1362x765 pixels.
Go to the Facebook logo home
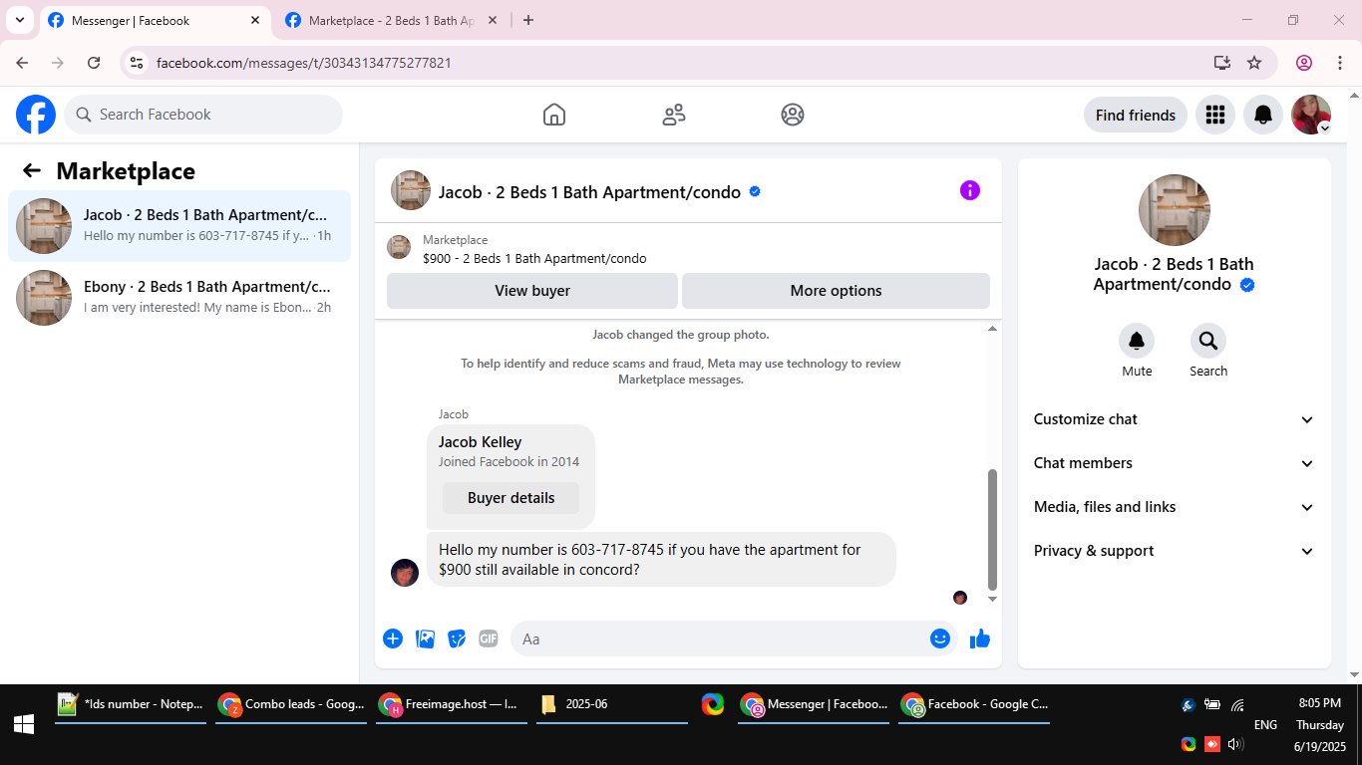click(36, 115)
